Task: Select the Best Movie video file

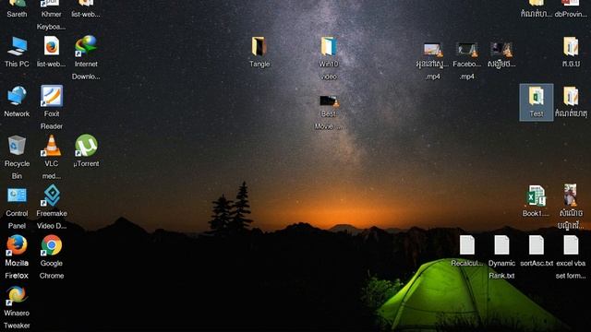Action: coord(329,112)
